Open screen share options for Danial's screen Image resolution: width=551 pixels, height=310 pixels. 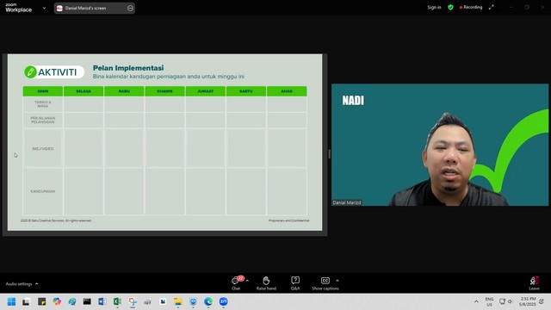(130, 8)
